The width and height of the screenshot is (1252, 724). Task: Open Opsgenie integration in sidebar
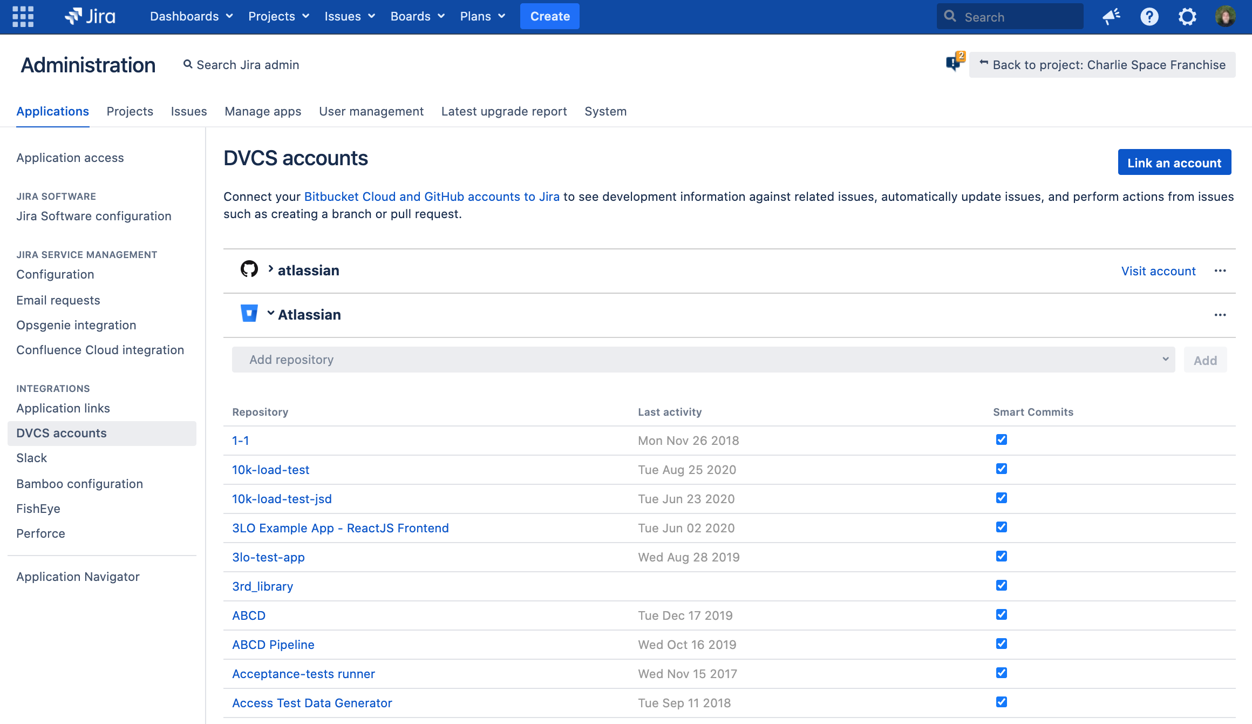(x=76, y=325)
